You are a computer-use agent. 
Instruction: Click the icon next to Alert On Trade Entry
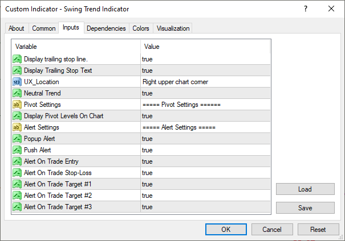click(17, 161)
